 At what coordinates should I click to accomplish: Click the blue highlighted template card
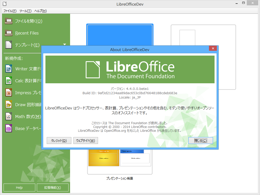point(120,35)
